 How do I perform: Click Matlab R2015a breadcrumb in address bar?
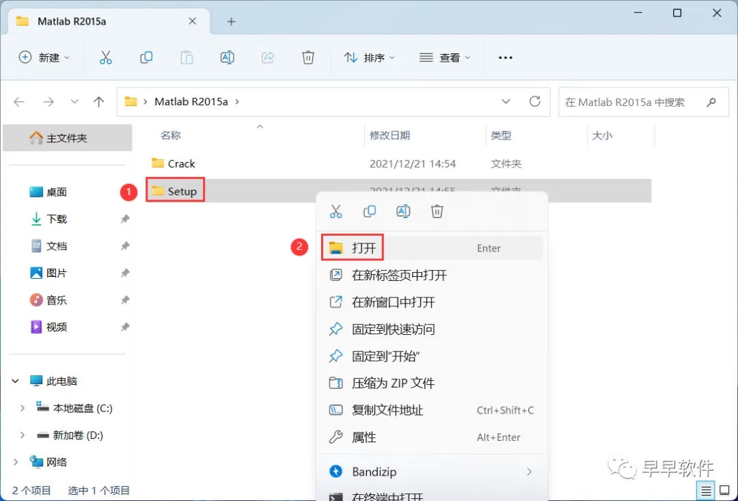point(191,102)
